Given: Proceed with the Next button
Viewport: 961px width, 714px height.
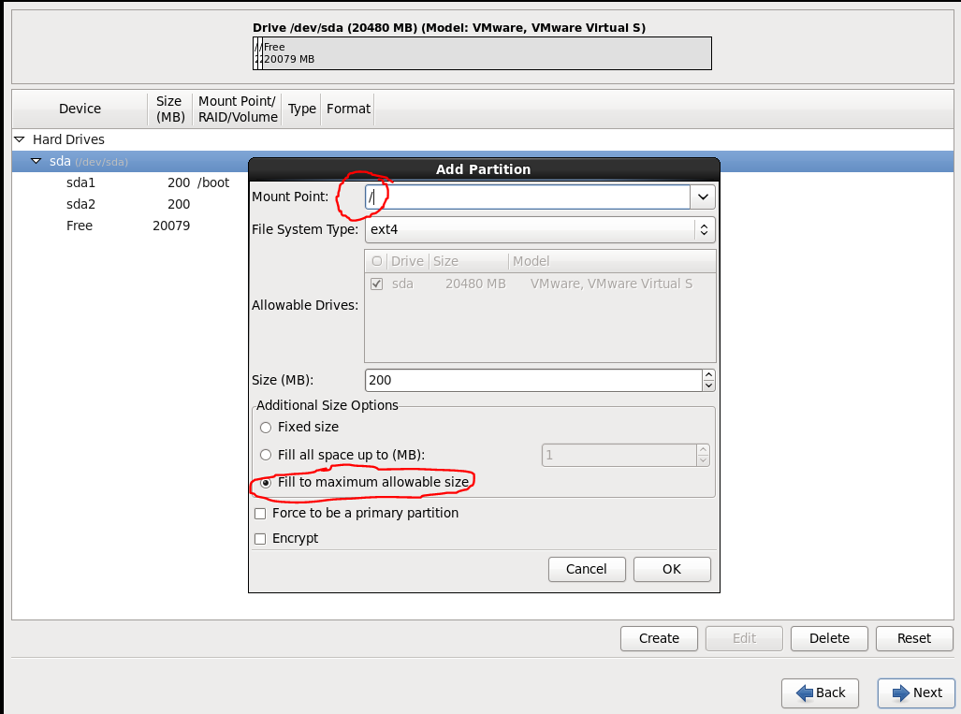Looking at the screenshot, I should (916, 693).
